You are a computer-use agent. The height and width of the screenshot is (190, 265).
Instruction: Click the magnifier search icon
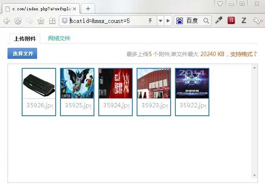206,21
